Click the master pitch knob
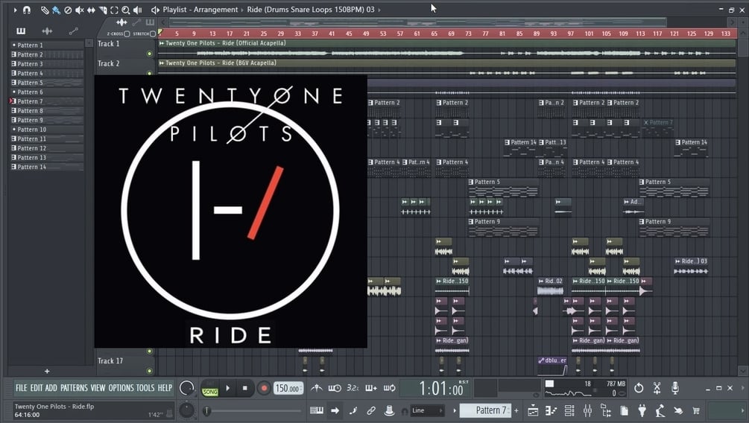This screenshot has width=749, height=423. pyautogui.click(x=186, y=410)
